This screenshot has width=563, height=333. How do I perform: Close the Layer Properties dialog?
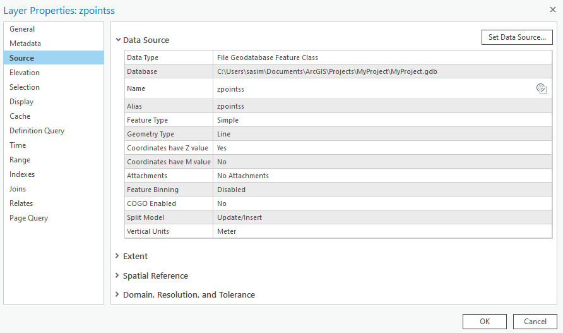552,9
